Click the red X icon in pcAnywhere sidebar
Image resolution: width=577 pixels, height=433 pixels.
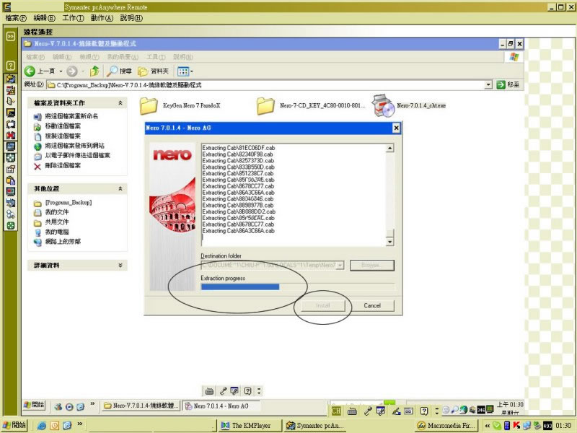pyautogui.click(x=10, y=135)
